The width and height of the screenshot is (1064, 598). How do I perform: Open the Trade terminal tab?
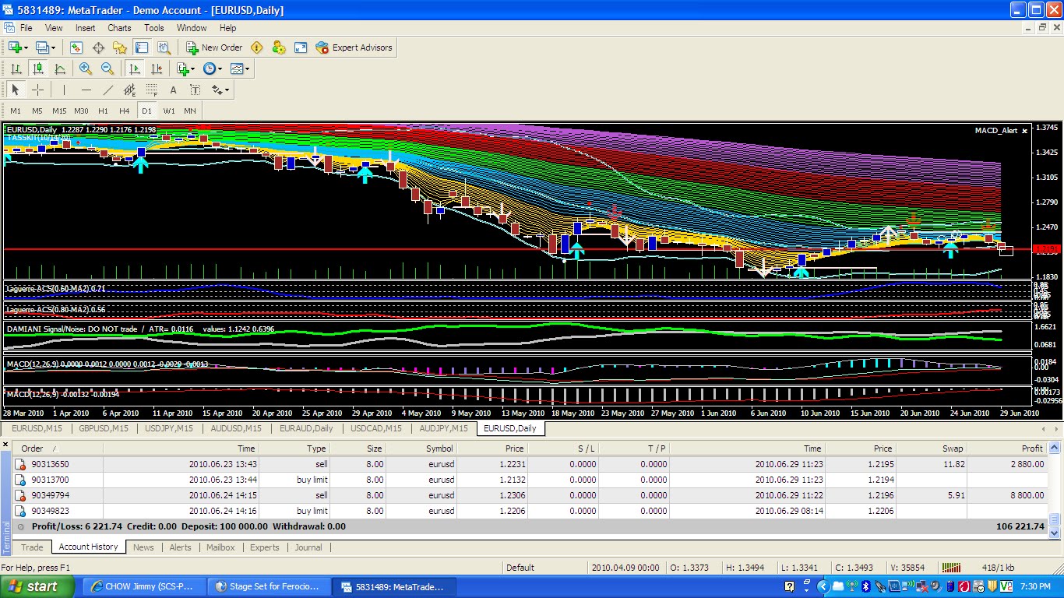[x=32, y=547]
